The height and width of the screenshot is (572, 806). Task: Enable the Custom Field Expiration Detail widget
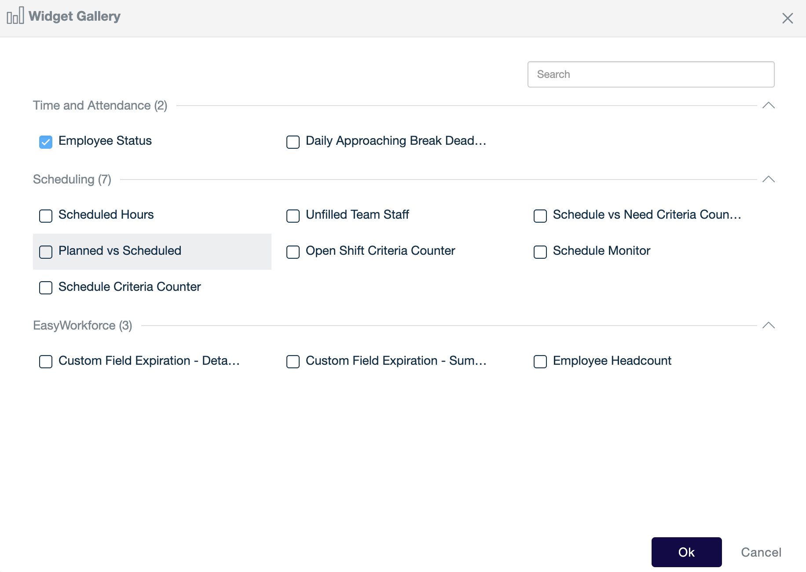coord(45,362)
